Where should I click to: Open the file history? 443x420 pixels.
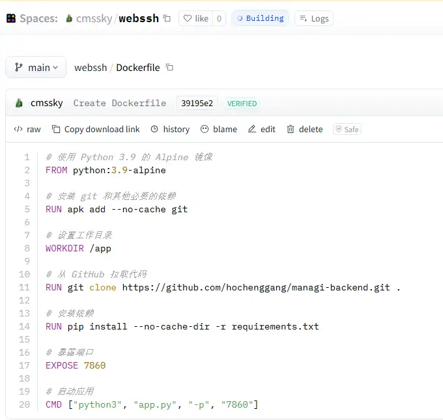170,129
